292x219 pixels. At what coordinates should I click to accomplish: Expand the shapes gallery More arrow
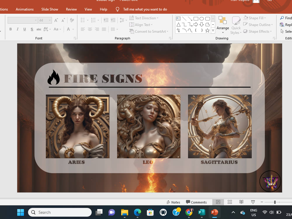213,30
